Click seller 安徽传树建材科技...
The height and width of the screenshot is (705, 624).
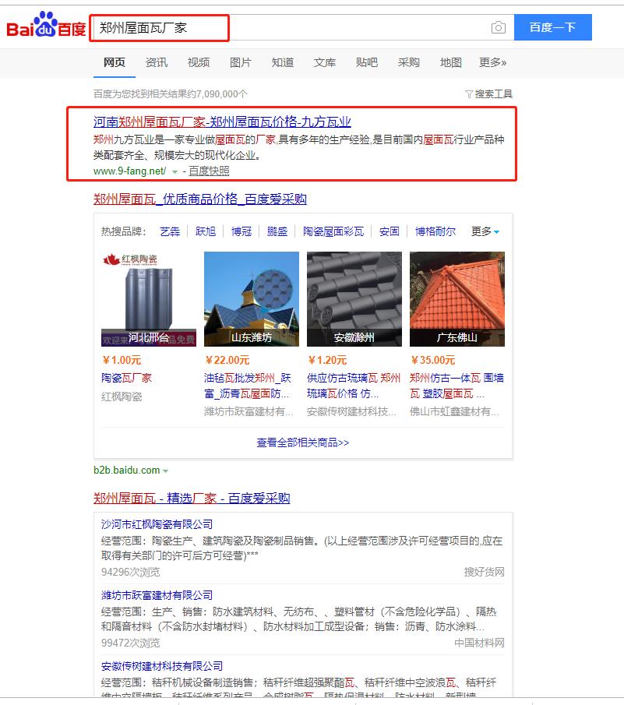click(351, 411)
